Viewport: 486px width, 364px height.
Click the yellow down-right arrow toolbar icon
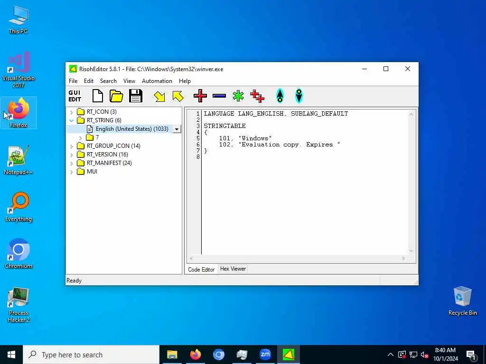click(159, 96)
